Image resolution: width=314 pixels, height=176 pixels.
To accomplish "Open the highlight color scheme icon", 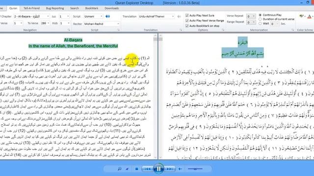I will click(x=302, y=16).
